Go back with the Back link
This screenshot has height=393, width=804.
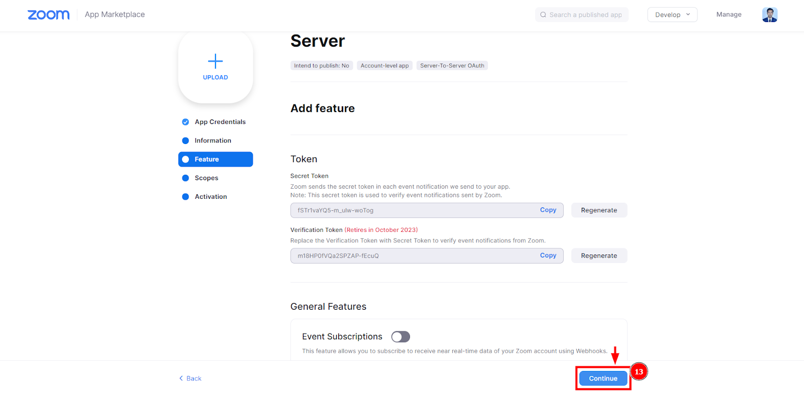click(190, 378)
